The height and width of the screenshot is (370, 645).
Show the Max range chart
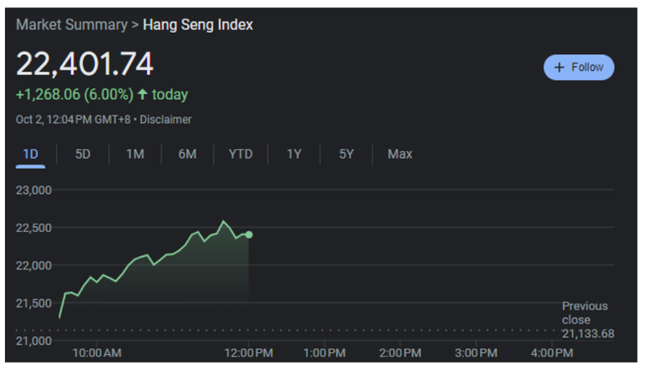pyautogui.click(x=400, y=155)
